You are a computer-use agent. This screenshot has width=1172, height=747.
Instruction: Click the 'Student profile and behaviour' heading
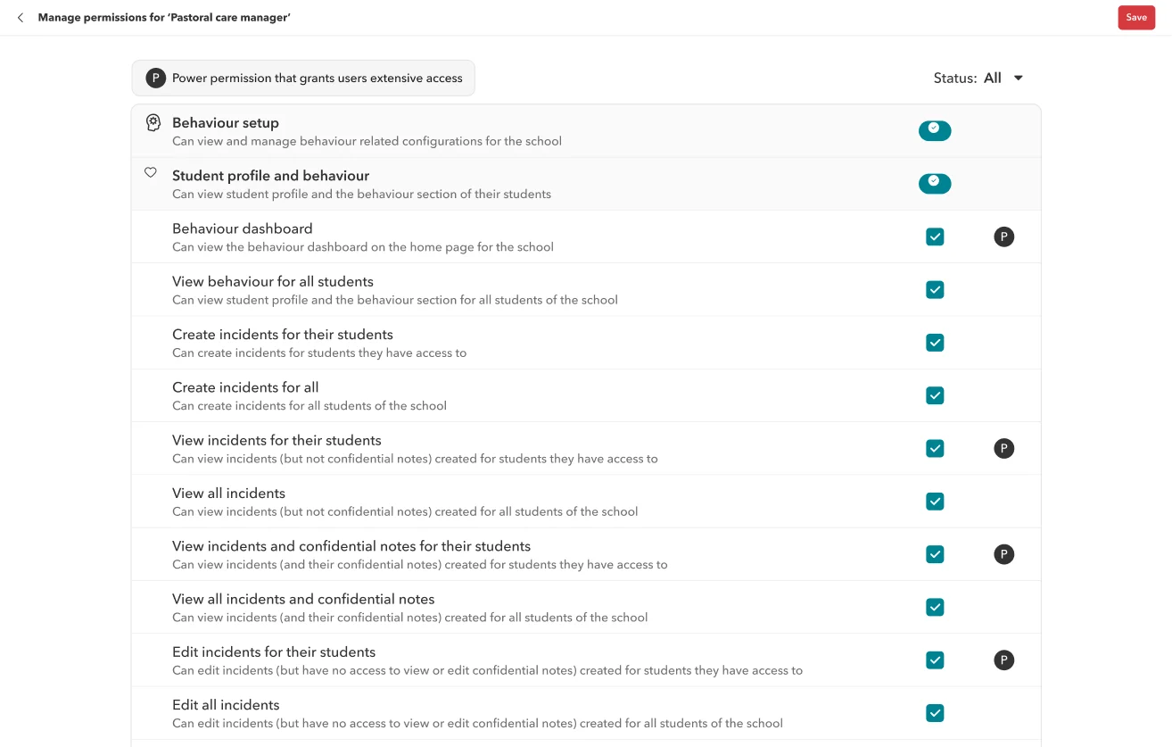pyautogui.click(x=270, y=176)
